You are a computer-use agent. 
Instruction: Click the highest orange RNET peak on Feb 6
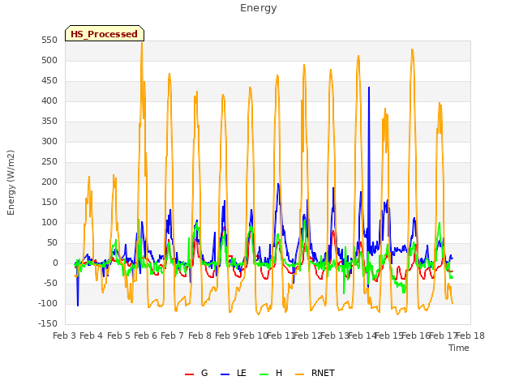142,43
